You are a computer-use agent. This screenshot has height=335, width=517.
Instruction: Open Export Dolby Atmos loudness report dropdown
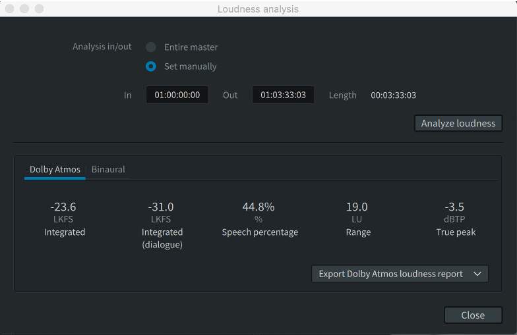390,274
